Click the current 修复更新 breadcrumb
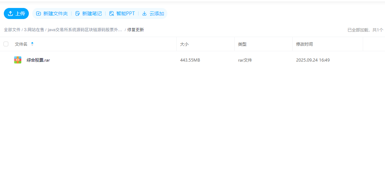The width and height of the screenshot is (385, 191). pyautogui.click(x=135, y=30)
